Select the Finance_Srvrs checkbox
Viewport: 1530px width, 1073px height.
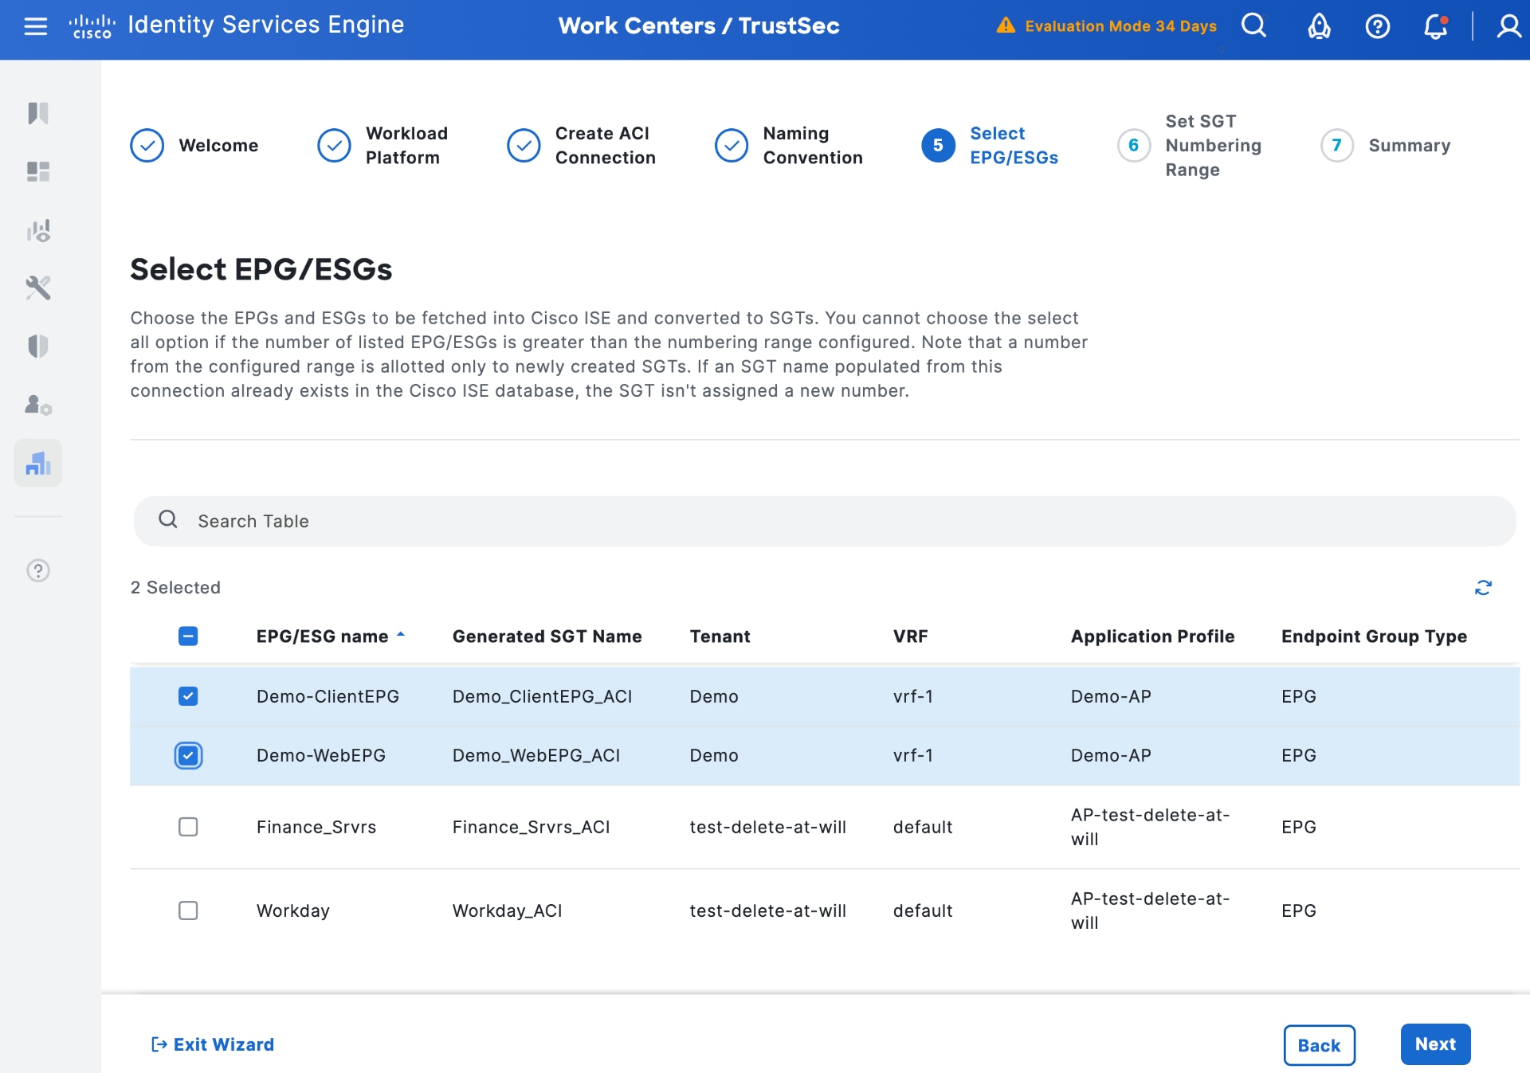tap(188, 827)
